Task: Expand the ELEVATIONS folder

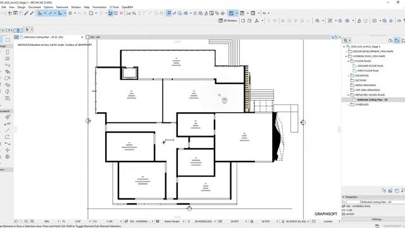Action: 349,76
